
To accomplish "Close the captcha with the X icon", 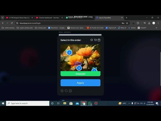I will [x=62, y=91].
